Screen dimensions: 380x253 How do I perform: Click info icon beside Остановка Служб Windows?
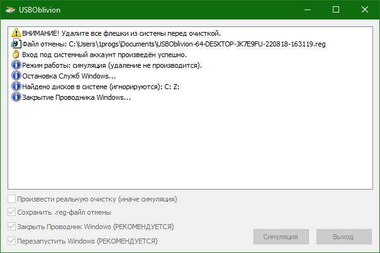point(16,75)
